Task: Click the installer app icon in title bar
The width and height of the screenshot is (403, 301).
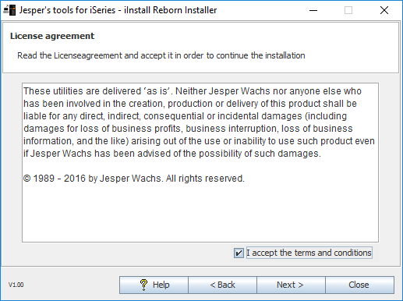Action: (9, 10)
